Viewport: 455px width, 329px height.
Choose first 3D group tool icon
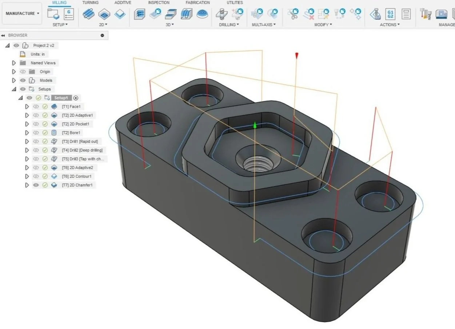click(x=139, y=14)
